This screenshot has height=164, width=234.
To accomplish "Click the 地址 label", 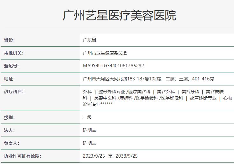I will pos(9,79).
